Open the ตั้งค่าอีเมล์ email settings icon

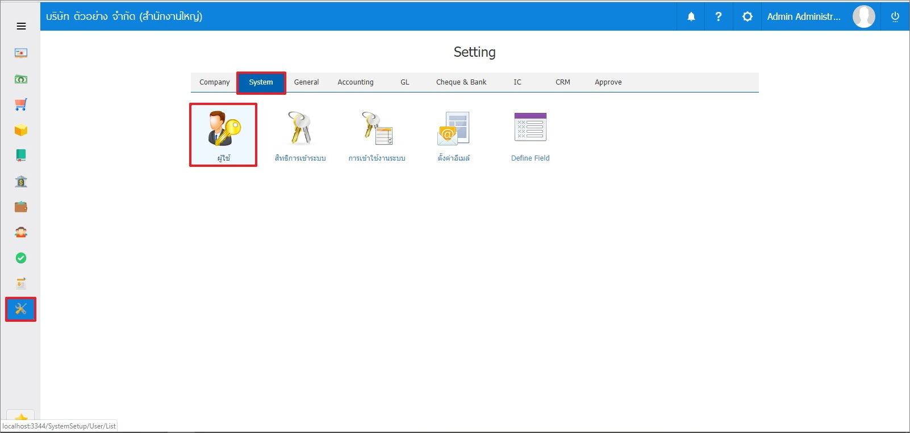[x=454, y=128]
